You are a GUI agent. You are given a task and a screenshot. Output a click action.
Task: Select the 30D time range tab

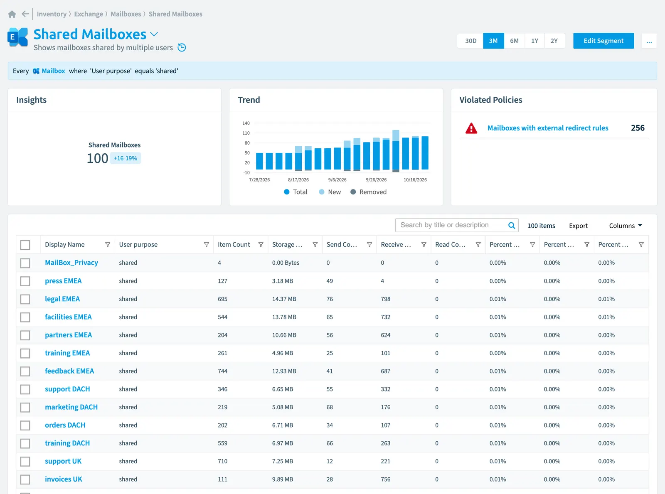point(470,41)
